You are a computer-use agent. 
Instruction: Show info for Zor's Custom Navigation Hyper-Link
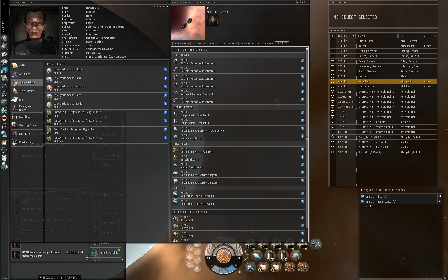point(165,129)
